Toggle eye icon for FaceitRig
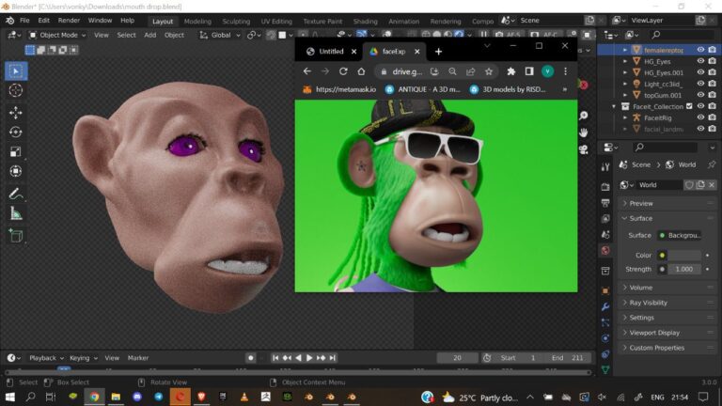The width and height of the screenshot is (722, 406). pos(700,117)
